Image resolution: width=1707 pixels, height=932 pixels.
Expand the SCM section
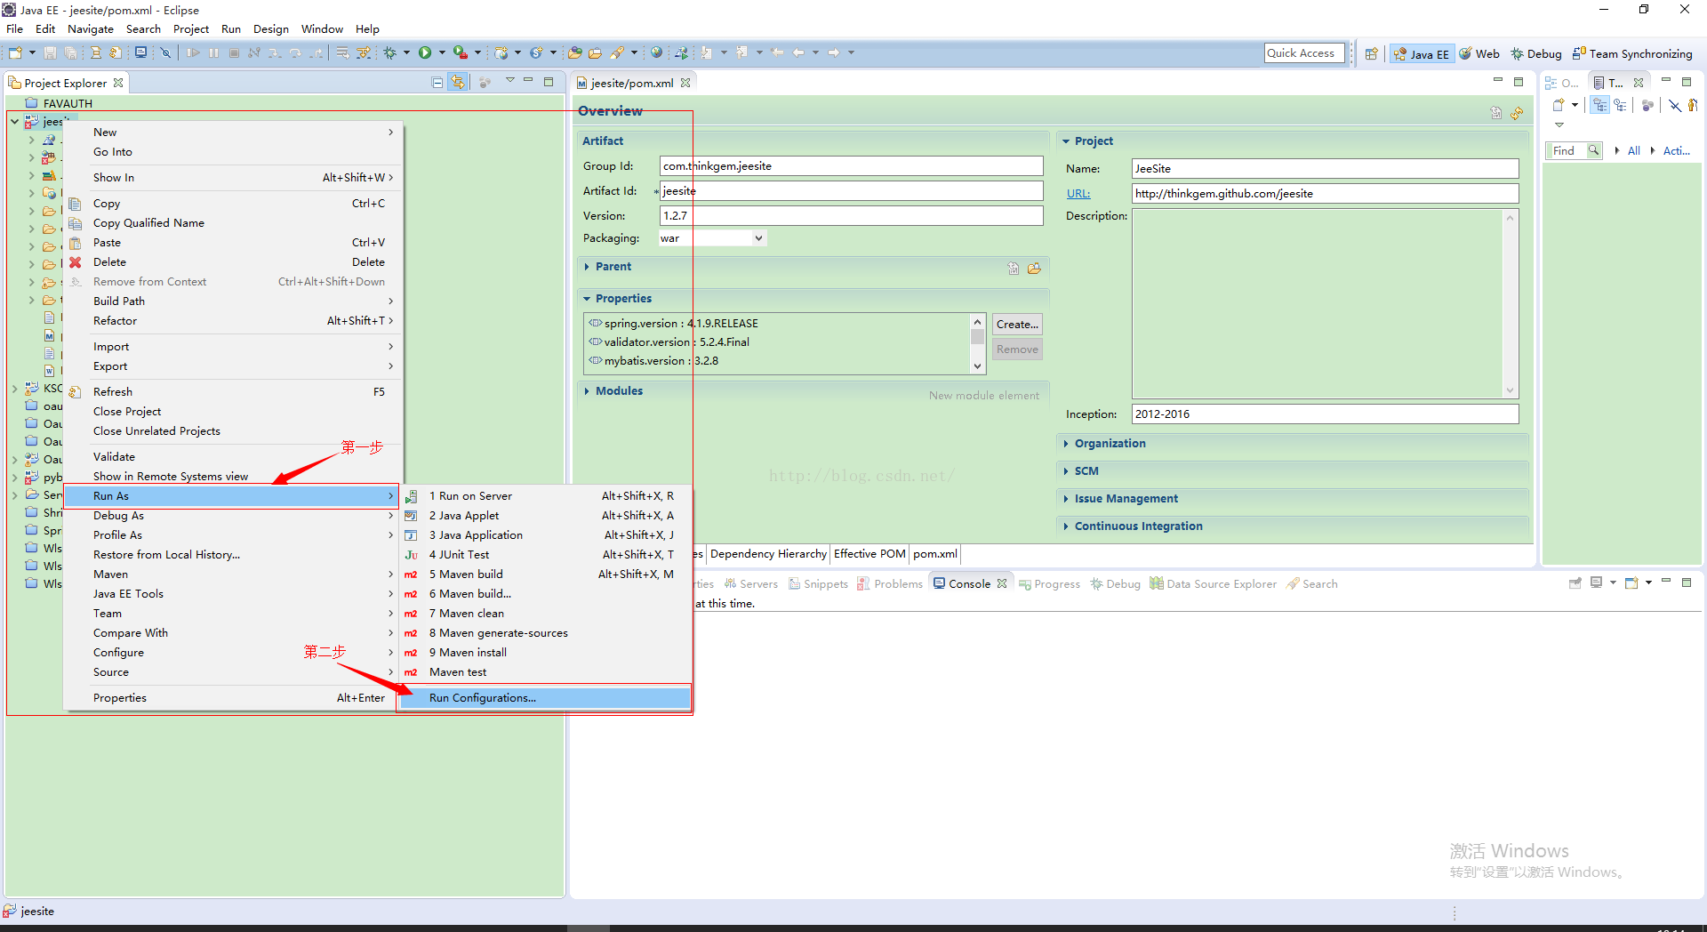tap(1066, 471)
